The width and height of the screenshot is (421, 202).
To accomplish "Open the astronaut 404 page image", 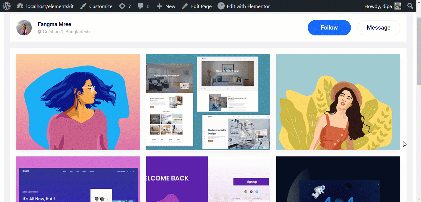I will click(338, 179).
